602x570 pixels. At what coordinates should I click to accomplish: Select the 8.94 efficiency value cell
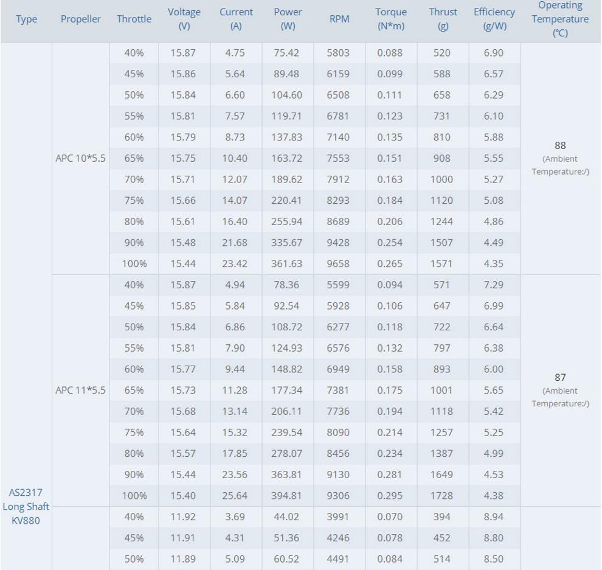[494, 518]
